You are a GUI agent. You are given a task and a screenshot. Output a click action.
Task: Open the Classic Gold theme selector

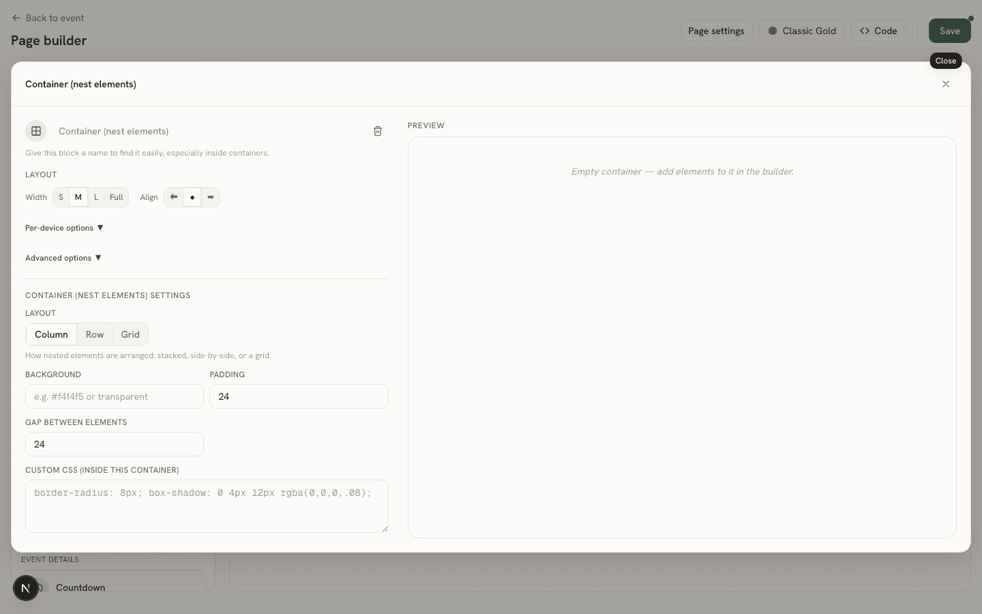(x=802, y=31)
